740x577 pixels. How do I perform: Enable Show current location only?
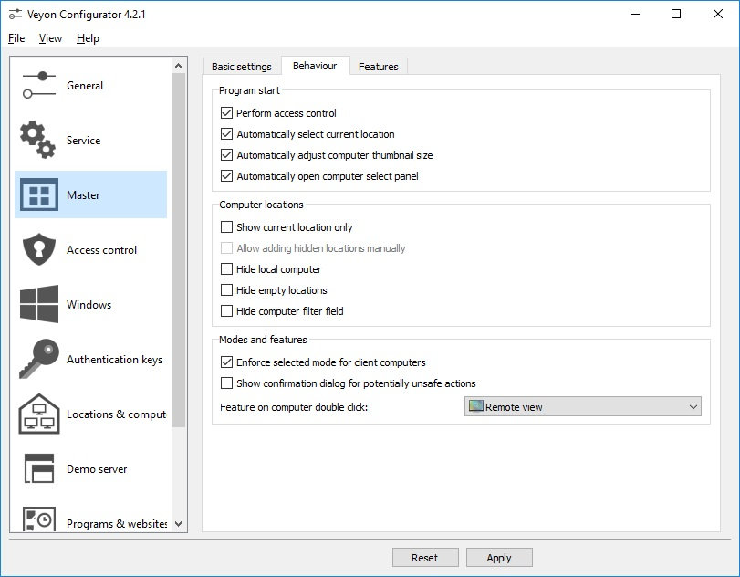(x=226, y=227)
